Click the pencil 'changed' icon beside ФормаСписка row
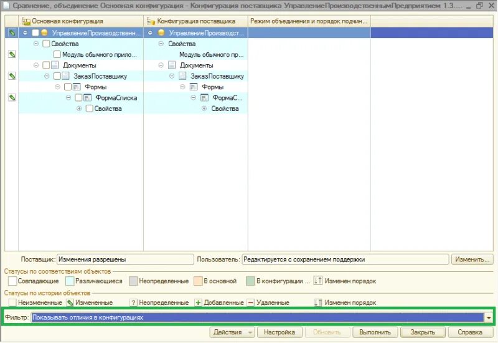498x343 pixels. point(12,98)
